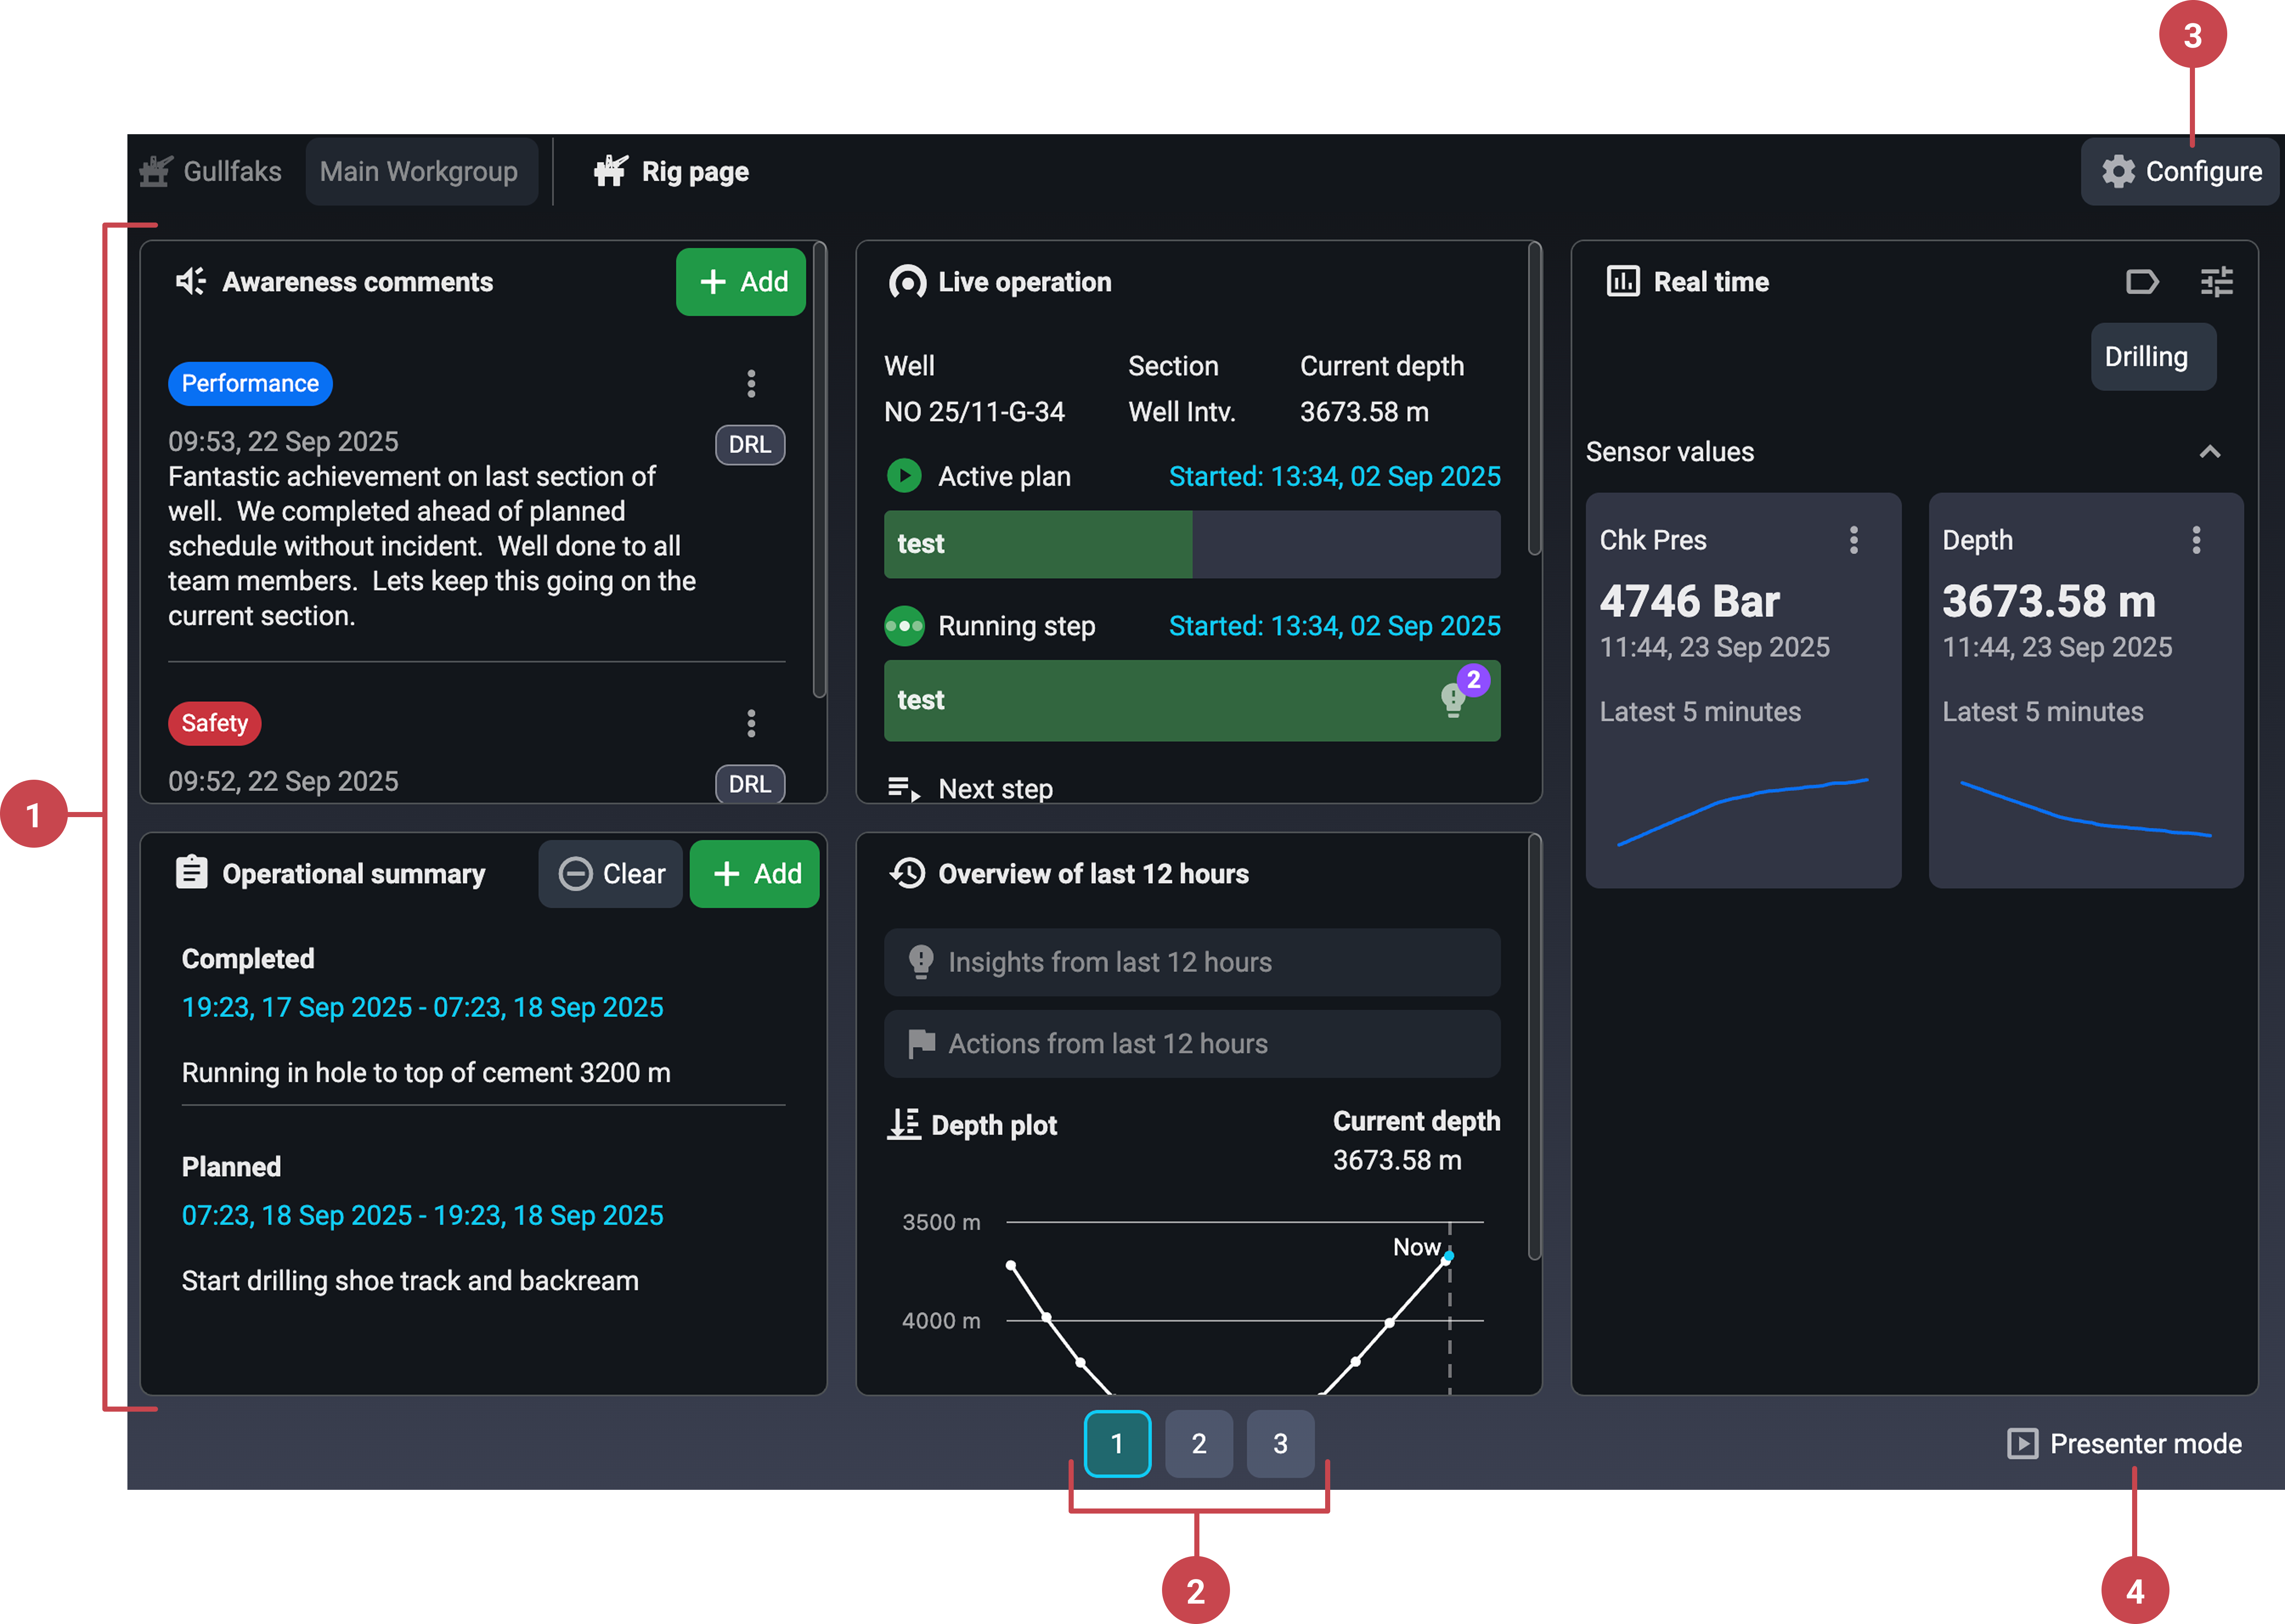Viewport: 2285px width, 1624px height.
Task: Open Real time sliders settings icon
Action: coord(2216,282)
